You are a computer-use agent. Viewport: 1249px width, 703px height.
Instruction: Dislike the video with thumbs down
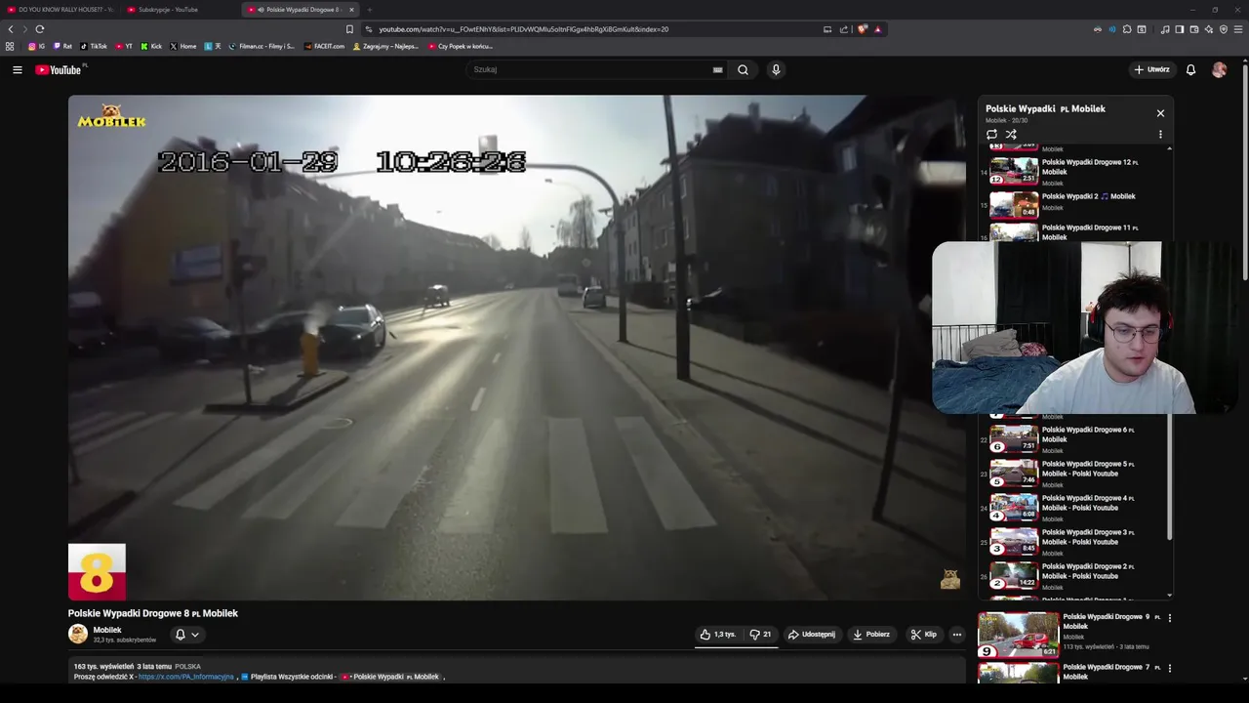760,635
